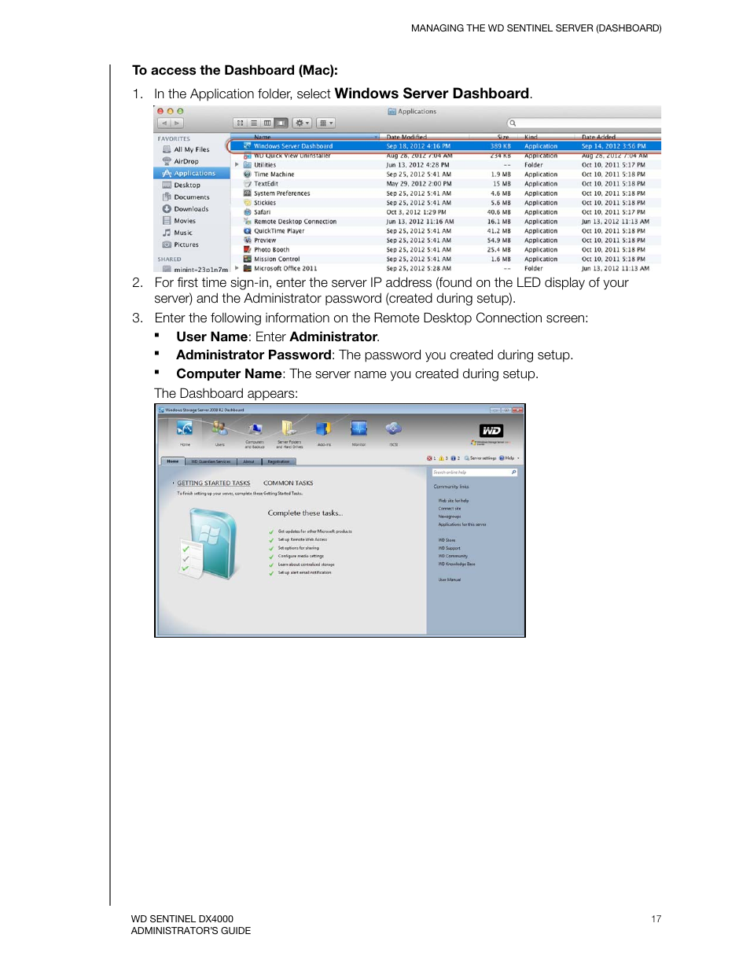Viewport: 750px width, 971px height.
Task: Select the System Preferences row
Action: (x=446, y=193)
